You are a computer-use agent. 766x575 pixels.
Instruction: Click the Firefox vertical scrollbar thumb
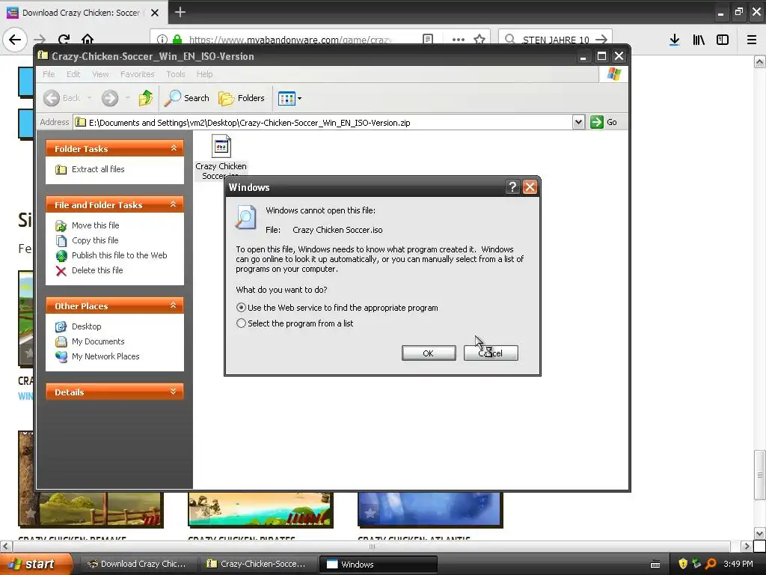point(759,474)
